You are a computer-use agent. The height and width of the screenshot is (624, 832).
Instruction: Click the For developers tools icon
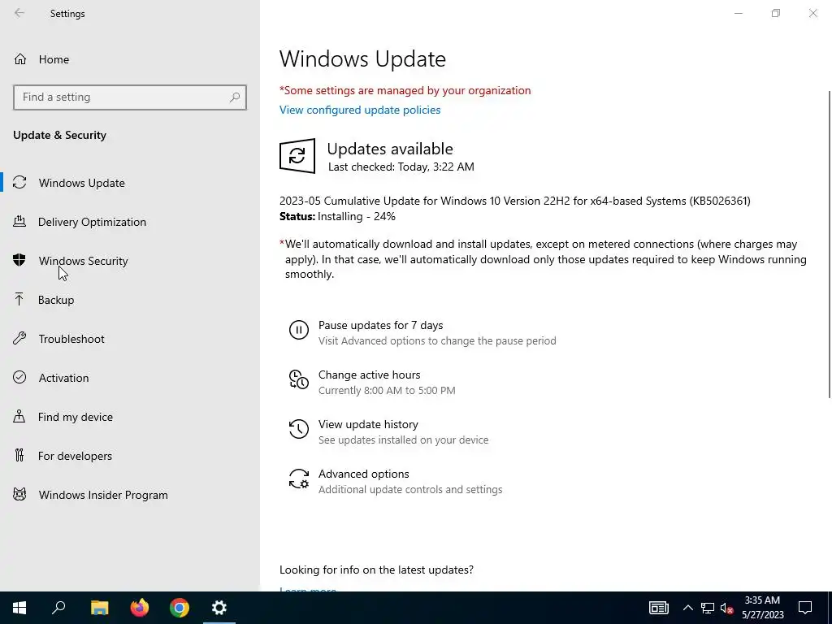click(x=19, y=455)
